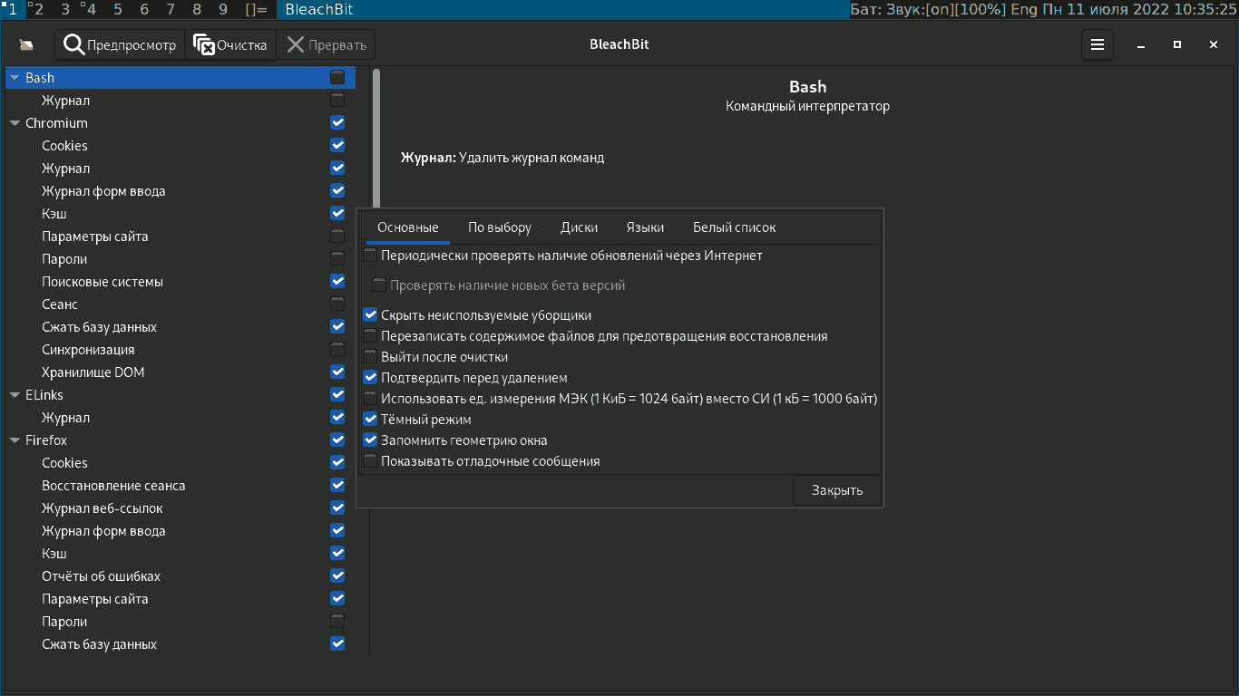Collapse the Firefox tree group
The image size is (1239, 696).
click(15, 440)
